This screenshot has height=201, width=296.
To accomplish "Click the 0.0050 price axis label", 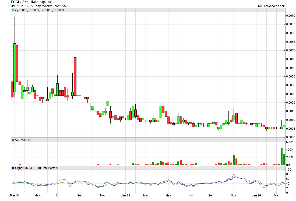I will (290, 50).
